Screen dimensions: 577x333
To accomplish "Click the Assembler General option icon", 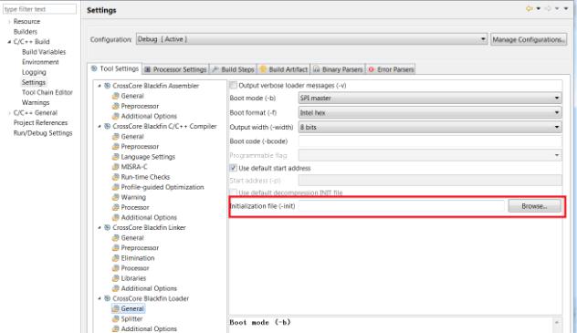I will [x=116, y=96].
